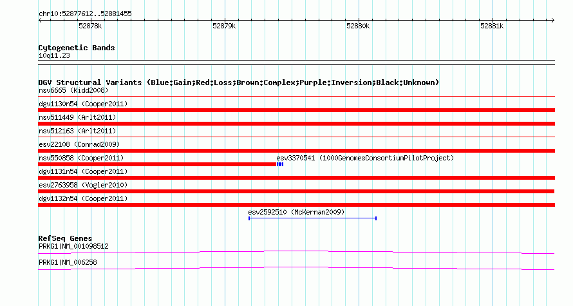
Task: Click the magenta intron line of NM_006258
Action: 296,269
